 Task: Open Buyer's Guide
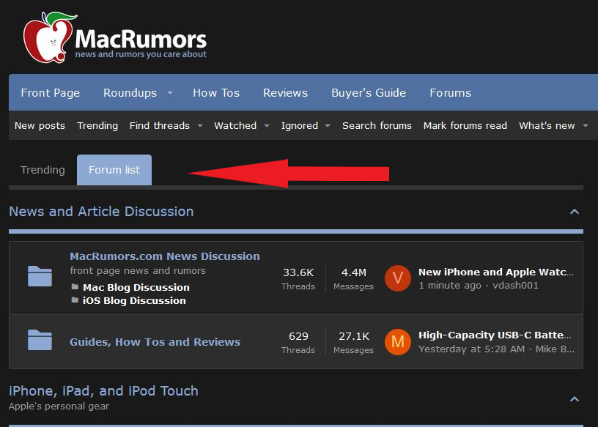[369, 92]
